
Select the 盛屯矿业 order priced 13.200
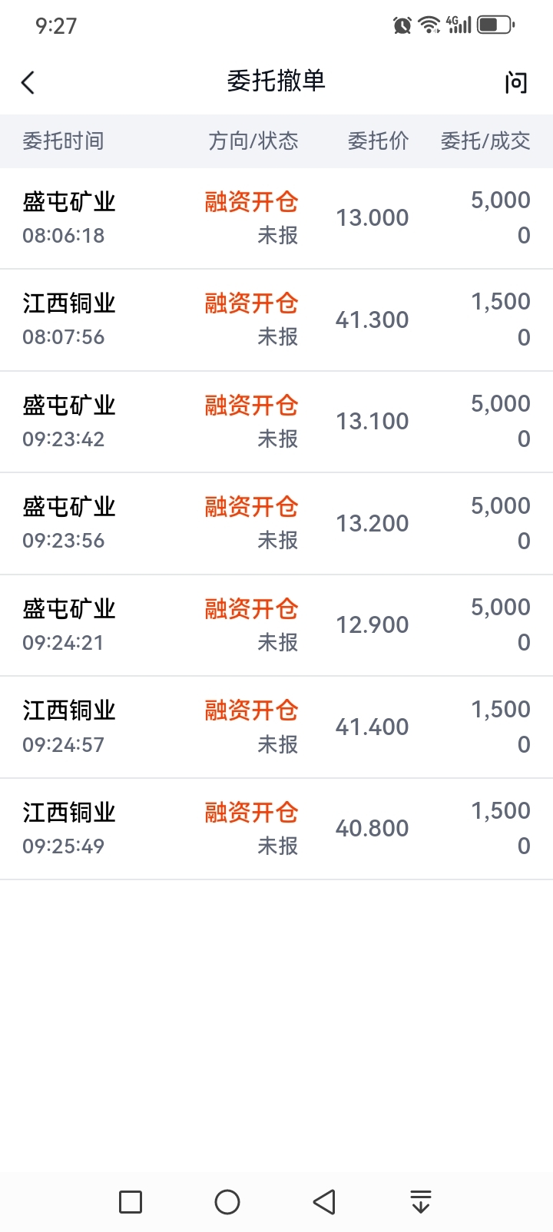(x=276, y=523)
